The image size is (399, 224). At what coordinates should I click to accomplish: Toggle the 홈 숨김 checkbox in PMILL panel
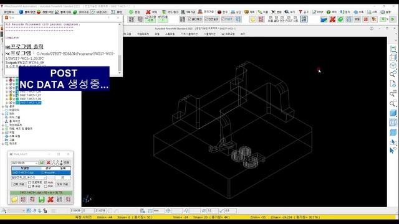[x=29, y=187]
